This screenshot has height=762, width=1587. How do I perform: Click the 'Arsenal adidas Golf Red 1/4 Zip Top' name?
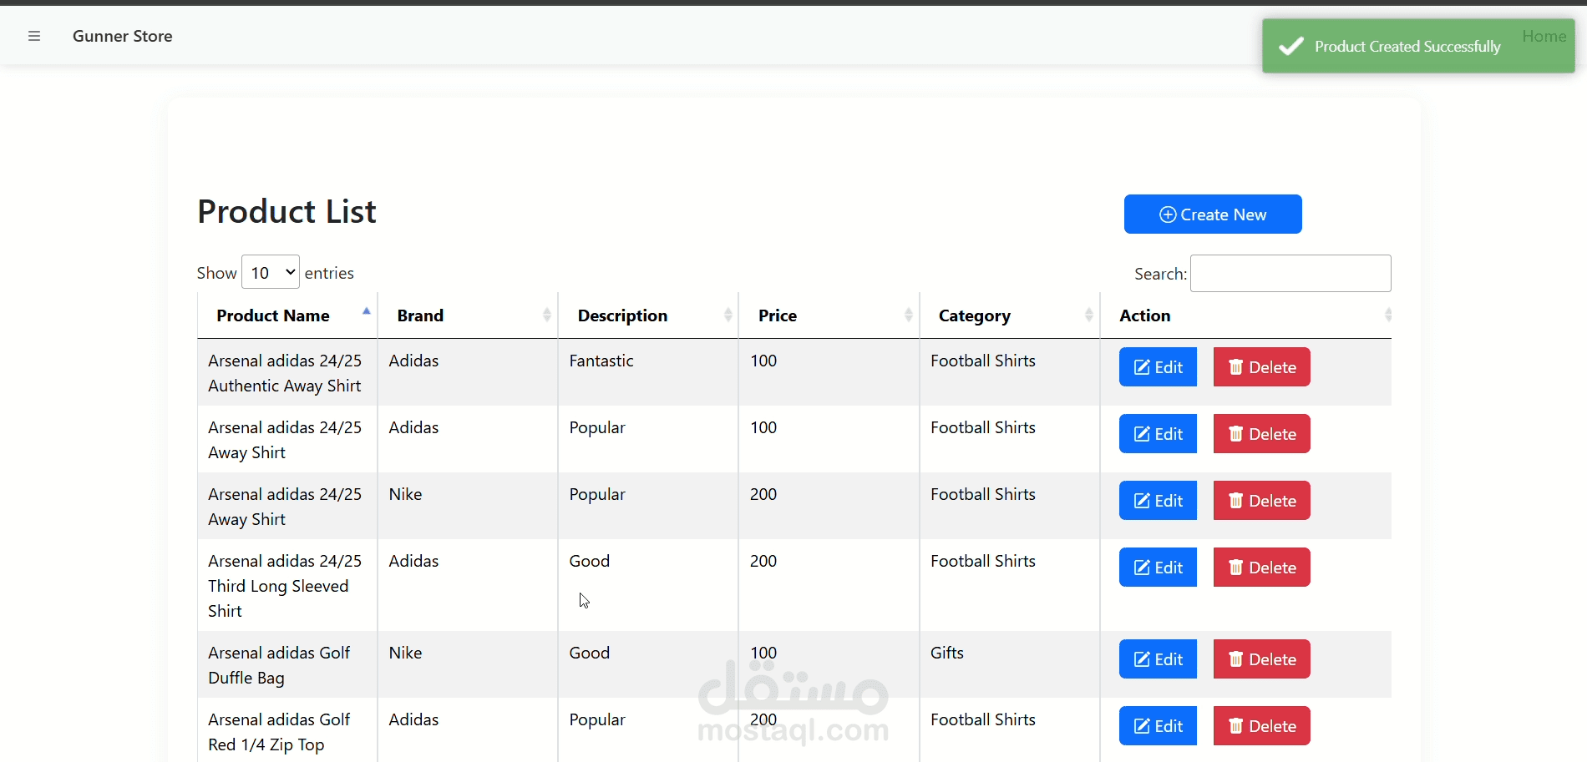coord(279,732)
